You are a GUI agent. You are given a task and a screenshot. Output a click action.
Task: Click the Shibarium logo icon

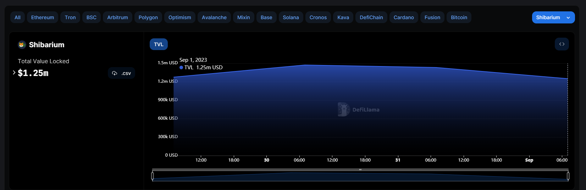coord(22,45)
